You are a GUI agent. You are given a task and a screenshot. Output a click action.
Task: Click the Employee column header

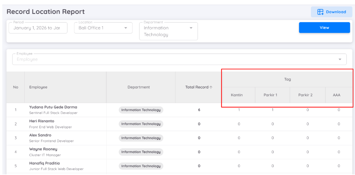tap(65, 87)
